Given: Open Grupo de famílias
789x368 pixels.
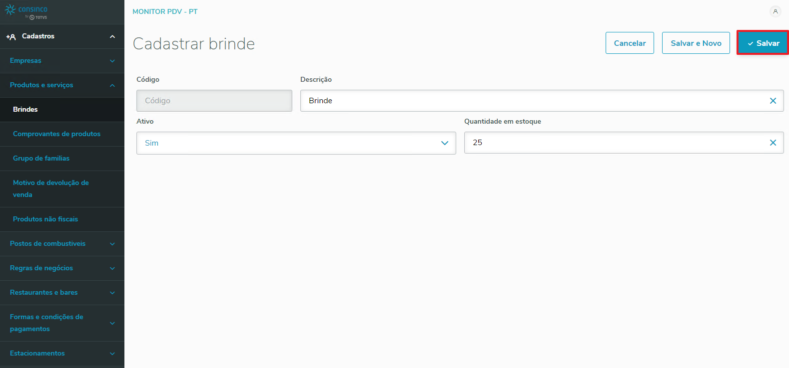Looking at the screenshot, I should coord(62,159).
